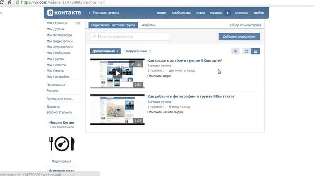Open video title Как добавить фотографии в группу
This screenshot has height=176, width=314.
(191, 96)
